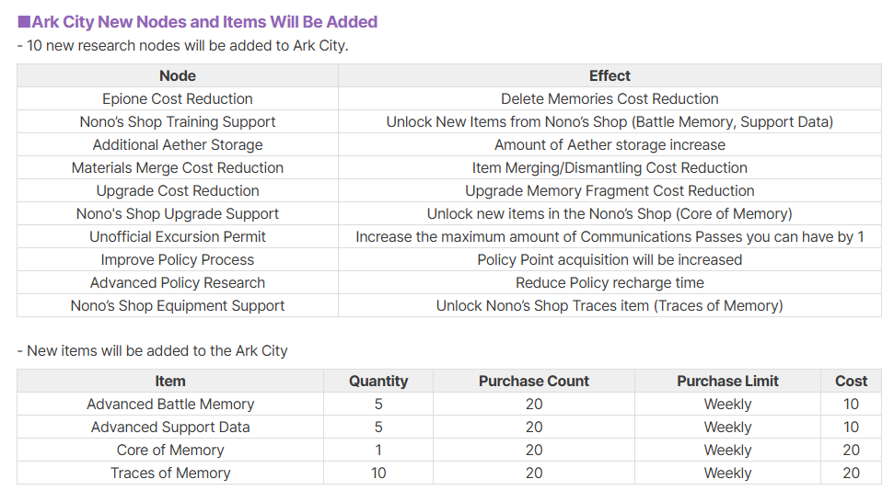Click the Item column header
The width and height of the screenshot is (894, 502).
click(170, 381)
